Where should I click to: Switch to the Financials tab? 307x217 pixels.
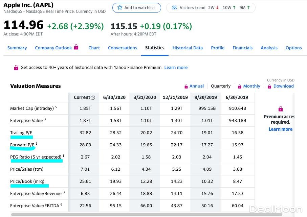(x=242, y=48)
